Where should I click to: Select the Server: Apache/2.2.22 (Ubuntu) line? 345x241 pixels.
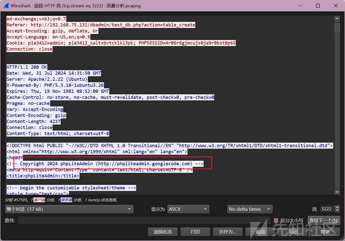click(x=47, y=79)
